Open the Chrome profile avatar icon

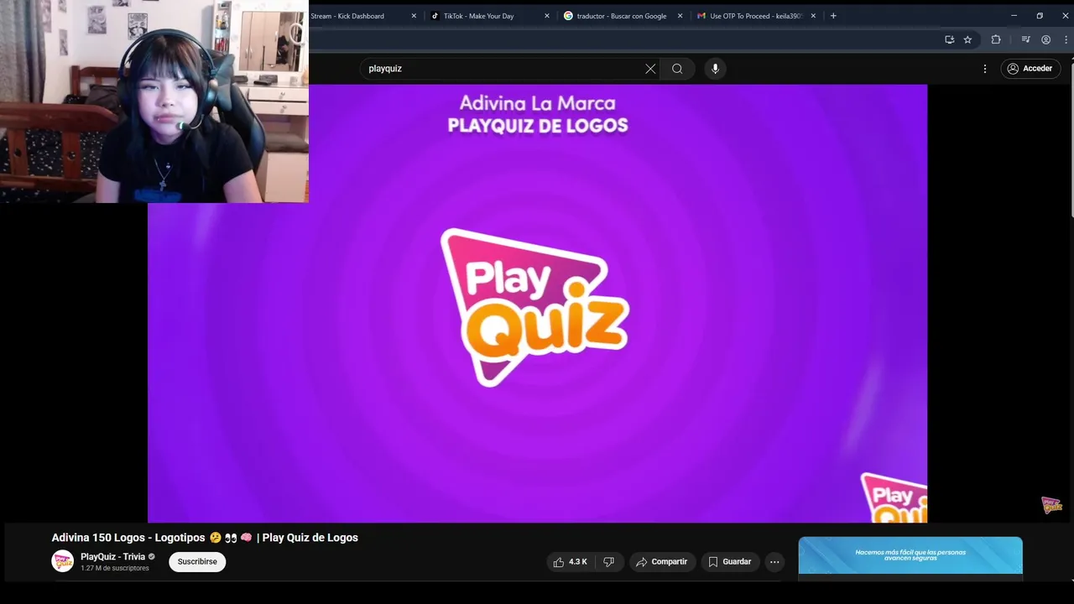(x=1045, y=39)
